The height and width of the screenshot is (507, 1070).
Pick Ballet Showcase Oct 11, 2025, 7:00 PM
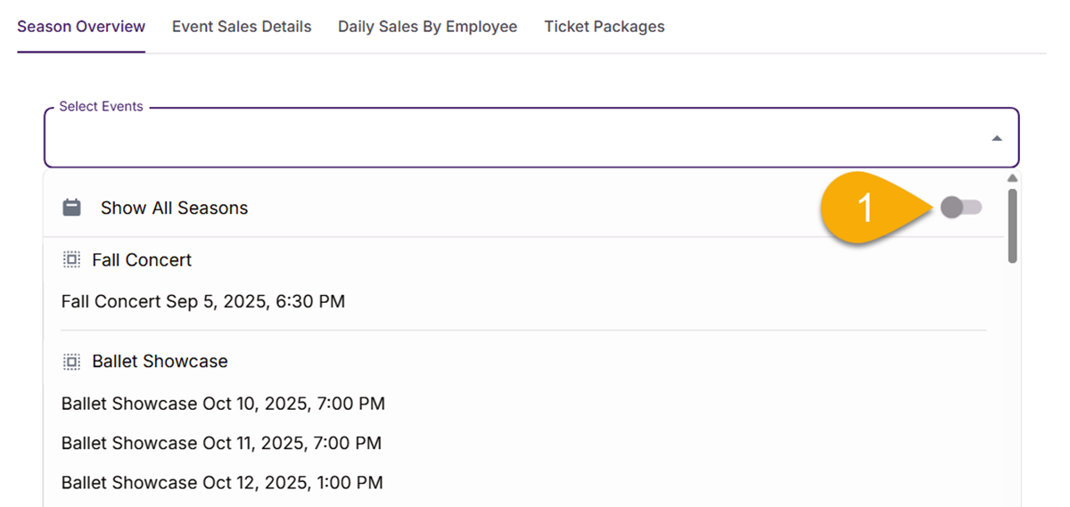point(221,443)
